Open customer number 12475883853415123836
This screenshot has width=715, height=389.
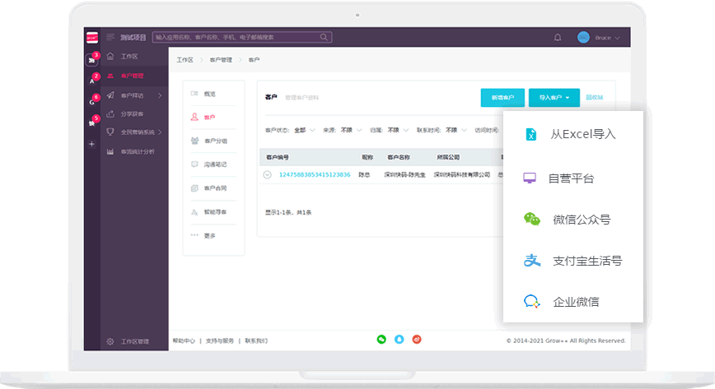click(x=315, y=174)
